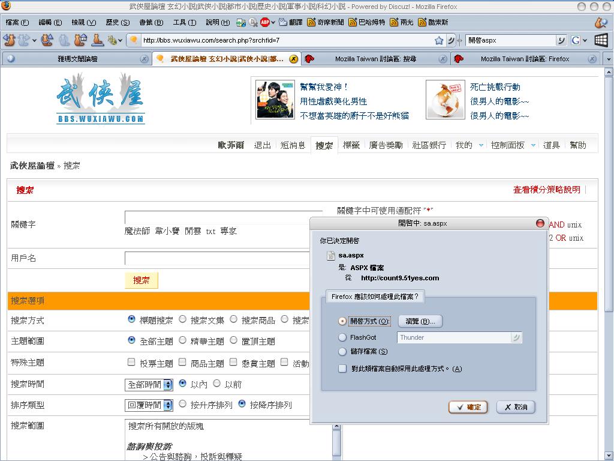Click the Windows logo icon beside the search box
The height and width of the screenshot is (461, 614).
pos(601,40)
